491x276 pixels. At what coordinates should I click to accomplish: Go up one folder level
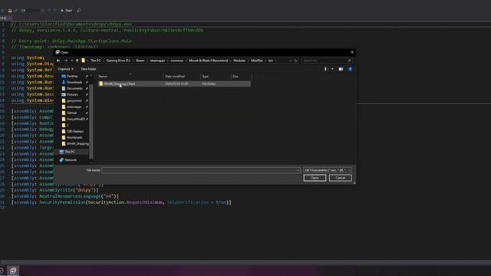[77, 61]
